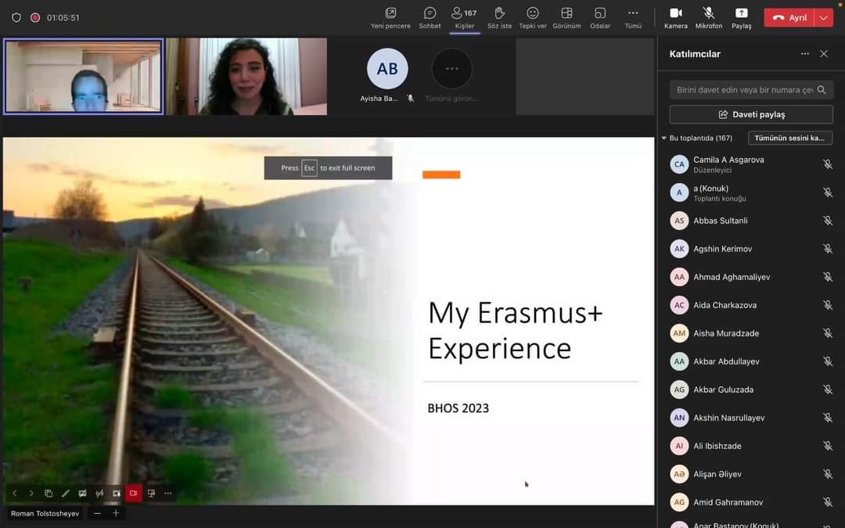Click muted mic icon for Abbas Sultanli
The width and height of the screenshot is (845, 528).
pyautogui.click(x=828, y=221)
